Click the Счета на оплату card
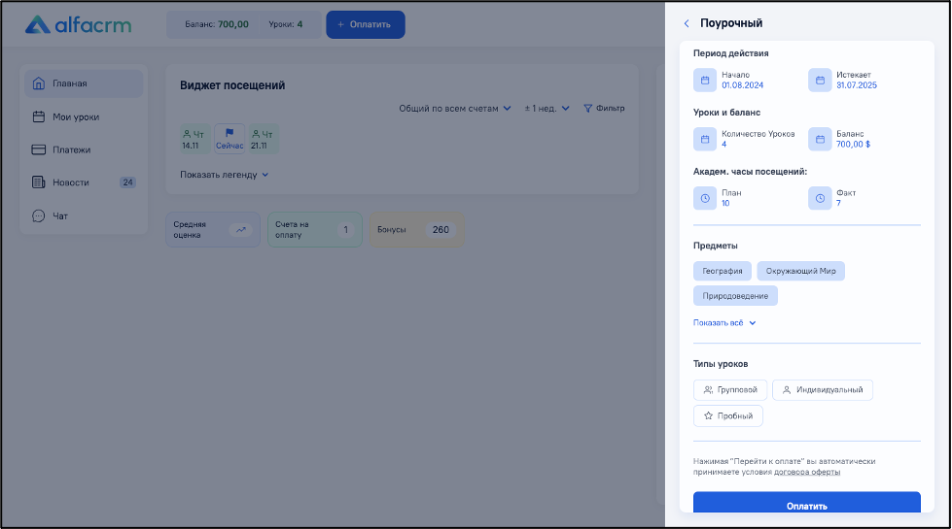This screenshot has height=529, width=952. (x=314, y=230)
